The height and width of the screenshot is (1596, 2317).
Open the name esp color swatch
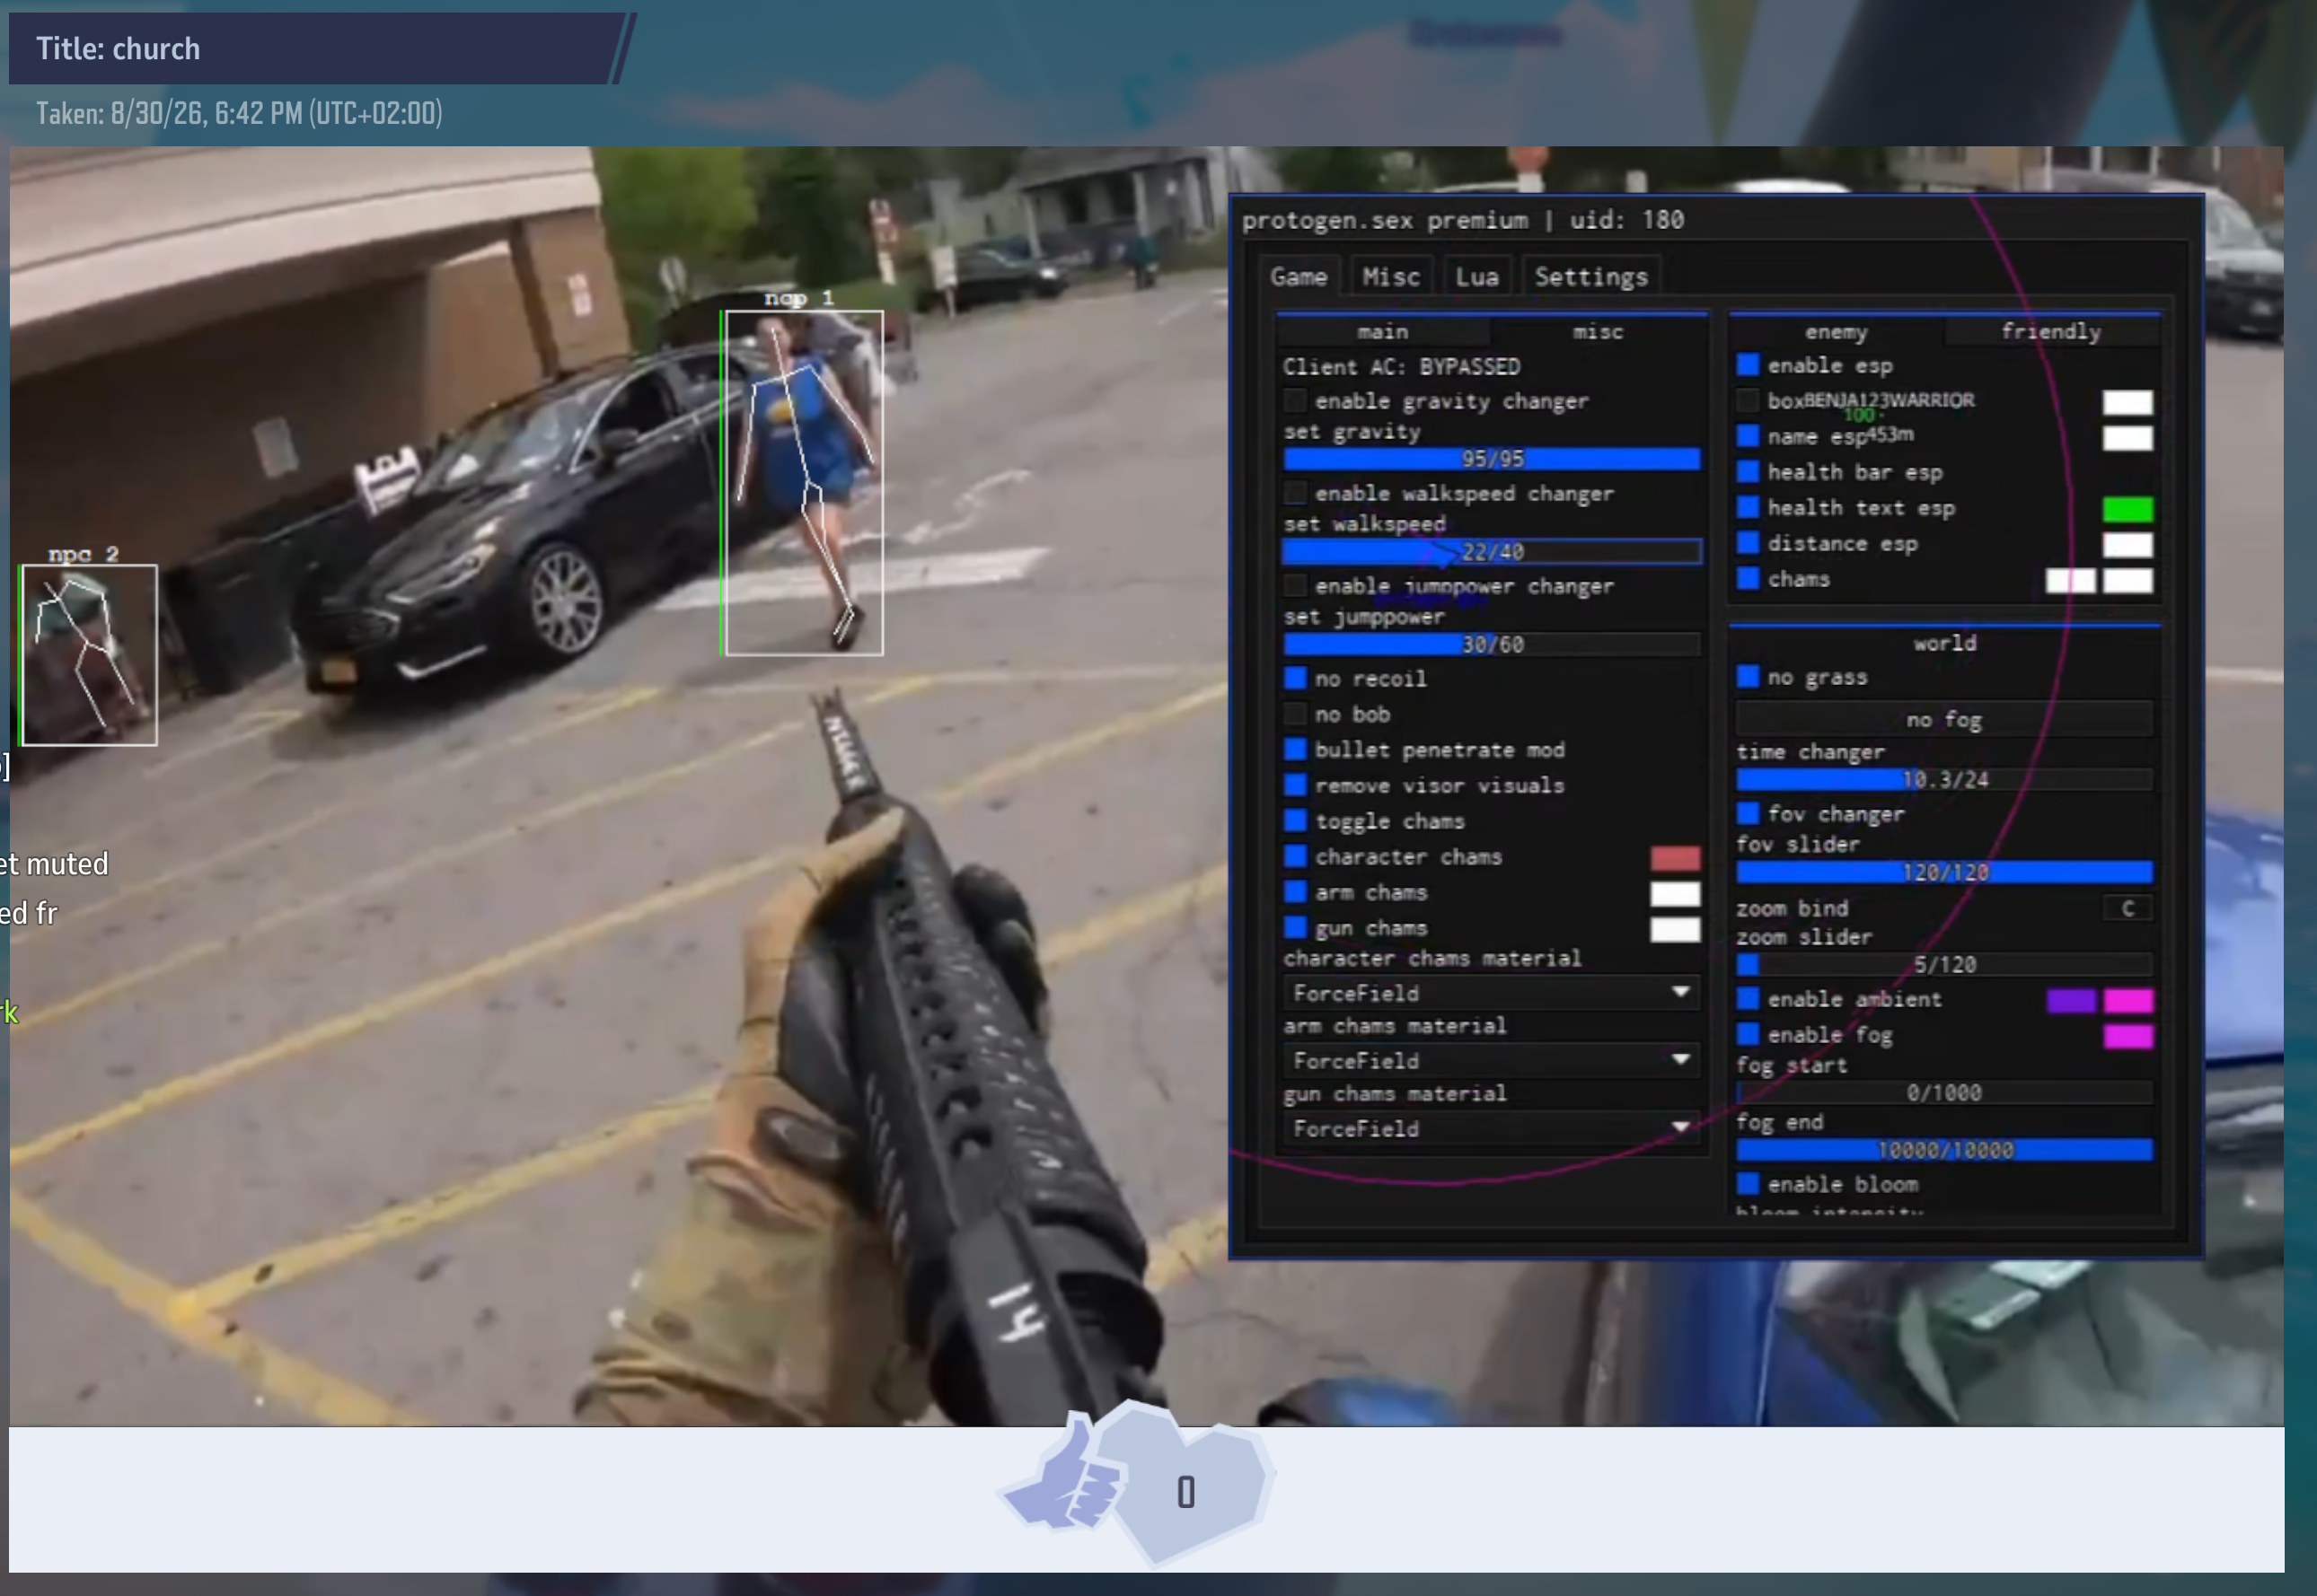(2128, 438)
